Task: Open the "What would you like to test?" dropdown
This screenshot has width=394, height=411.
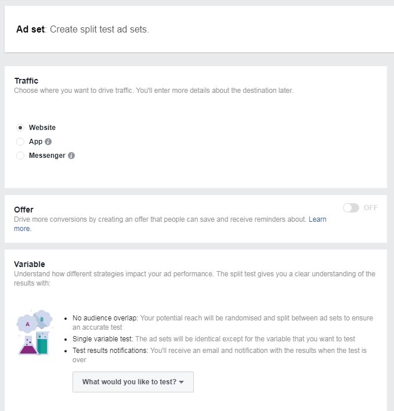Action: (133, 382)
